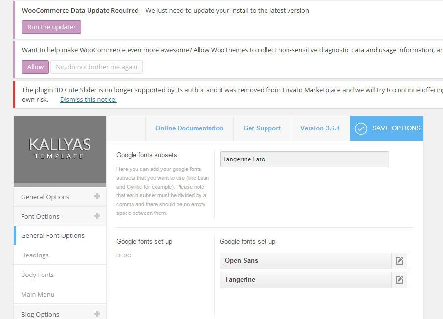The width and height of the screenshot is (443, 319).
Task: Click the Run the updater button
Action: [x=51, y=27]
